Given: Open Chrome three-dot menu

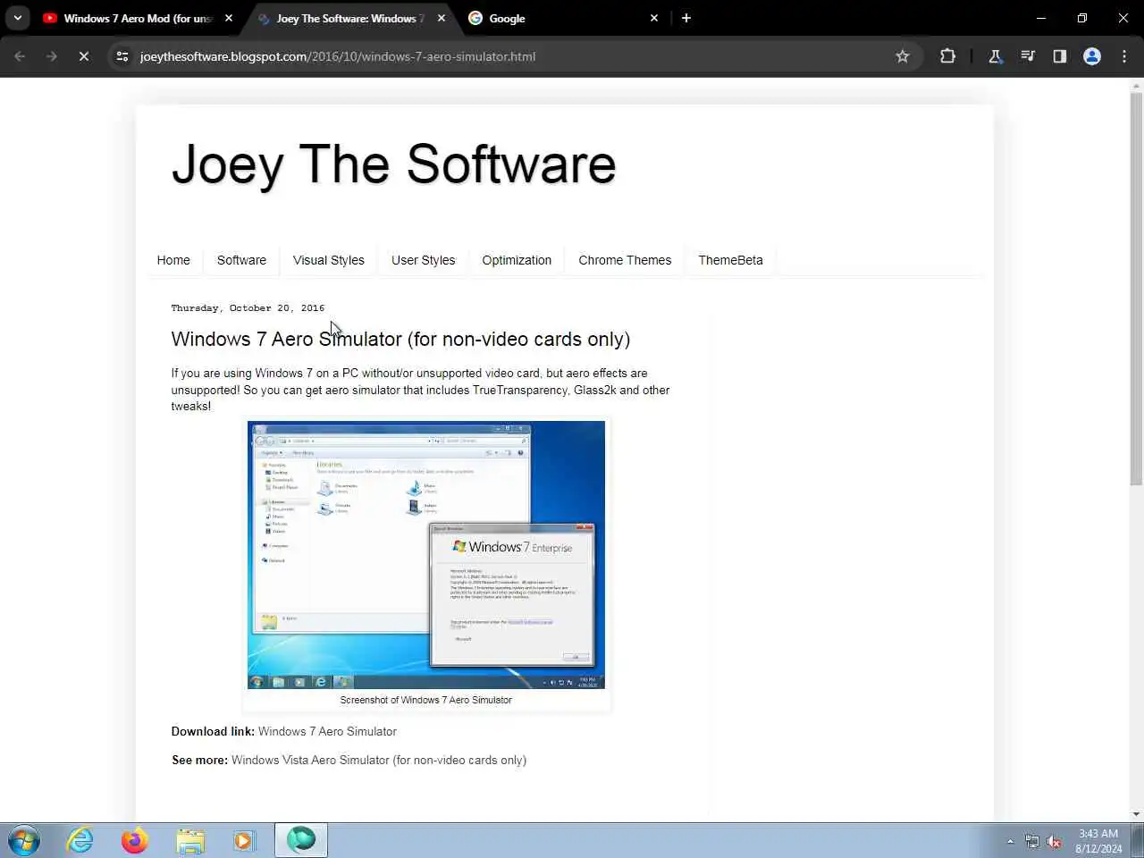Looking at the screenshot, I should [x=1124, y=56].
